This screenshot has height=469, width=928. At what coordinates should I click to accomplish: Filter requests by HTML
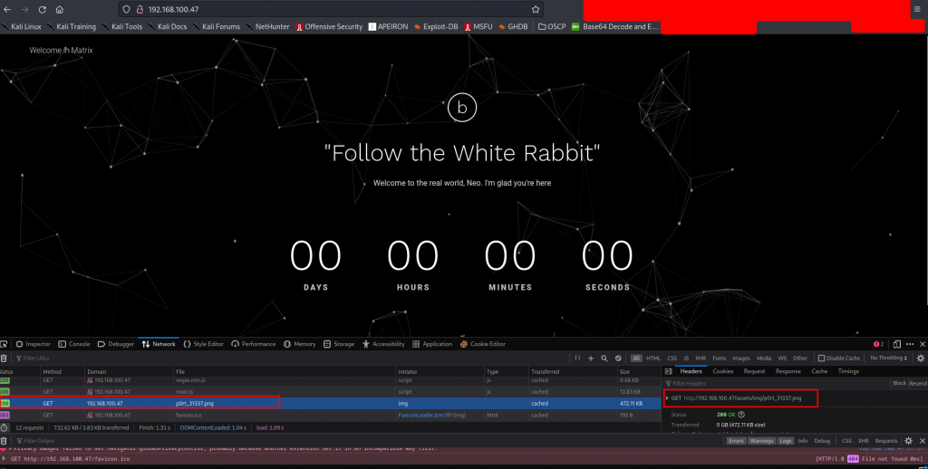point(653,358)
